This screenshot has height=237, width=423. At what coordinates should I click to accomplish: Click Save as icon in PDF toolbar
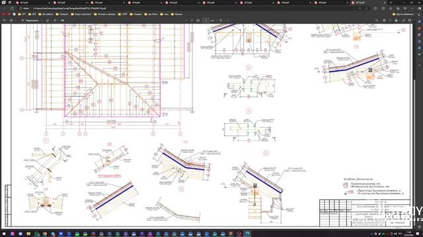397,20
